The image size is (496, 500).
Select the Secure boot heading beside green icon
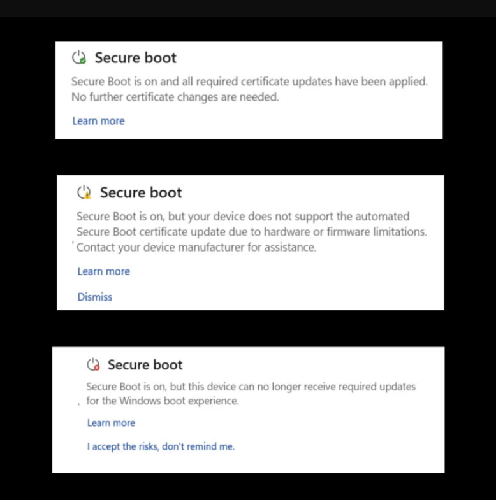click(x=135, y=58)
